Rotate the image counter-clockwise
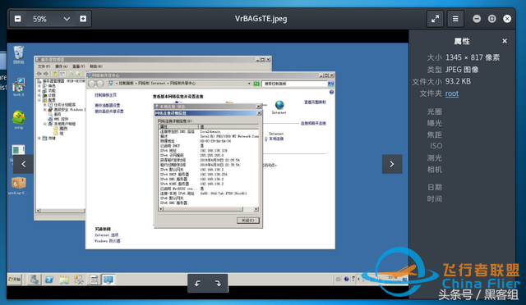The width and height of the screenshot is (526, 305). click(197, 283)
